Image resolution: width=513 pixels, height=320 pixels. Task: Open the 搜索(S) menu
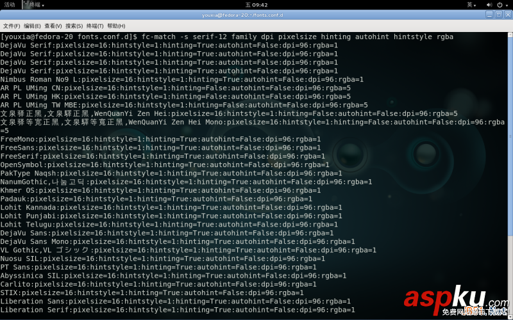74,26
